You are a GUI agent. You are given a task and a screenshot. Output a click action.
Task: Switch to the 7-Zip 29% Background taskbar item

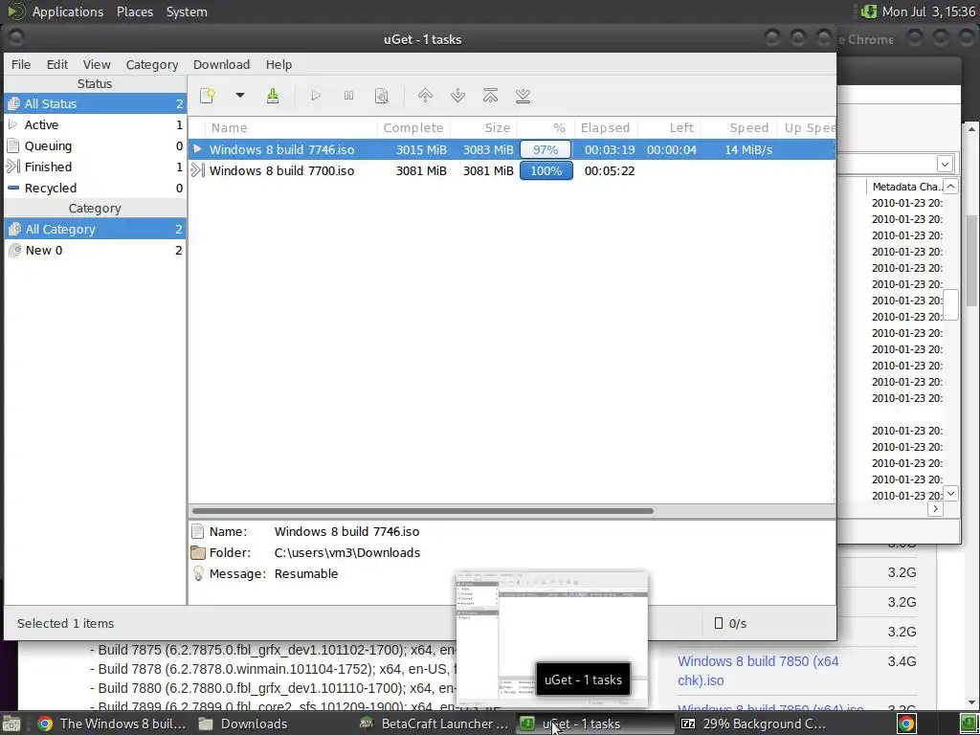point(753,724)
